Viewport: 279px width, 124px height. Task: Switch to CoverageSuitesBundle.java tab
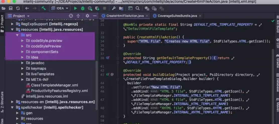pyautogui.click(x=177, y=16)
